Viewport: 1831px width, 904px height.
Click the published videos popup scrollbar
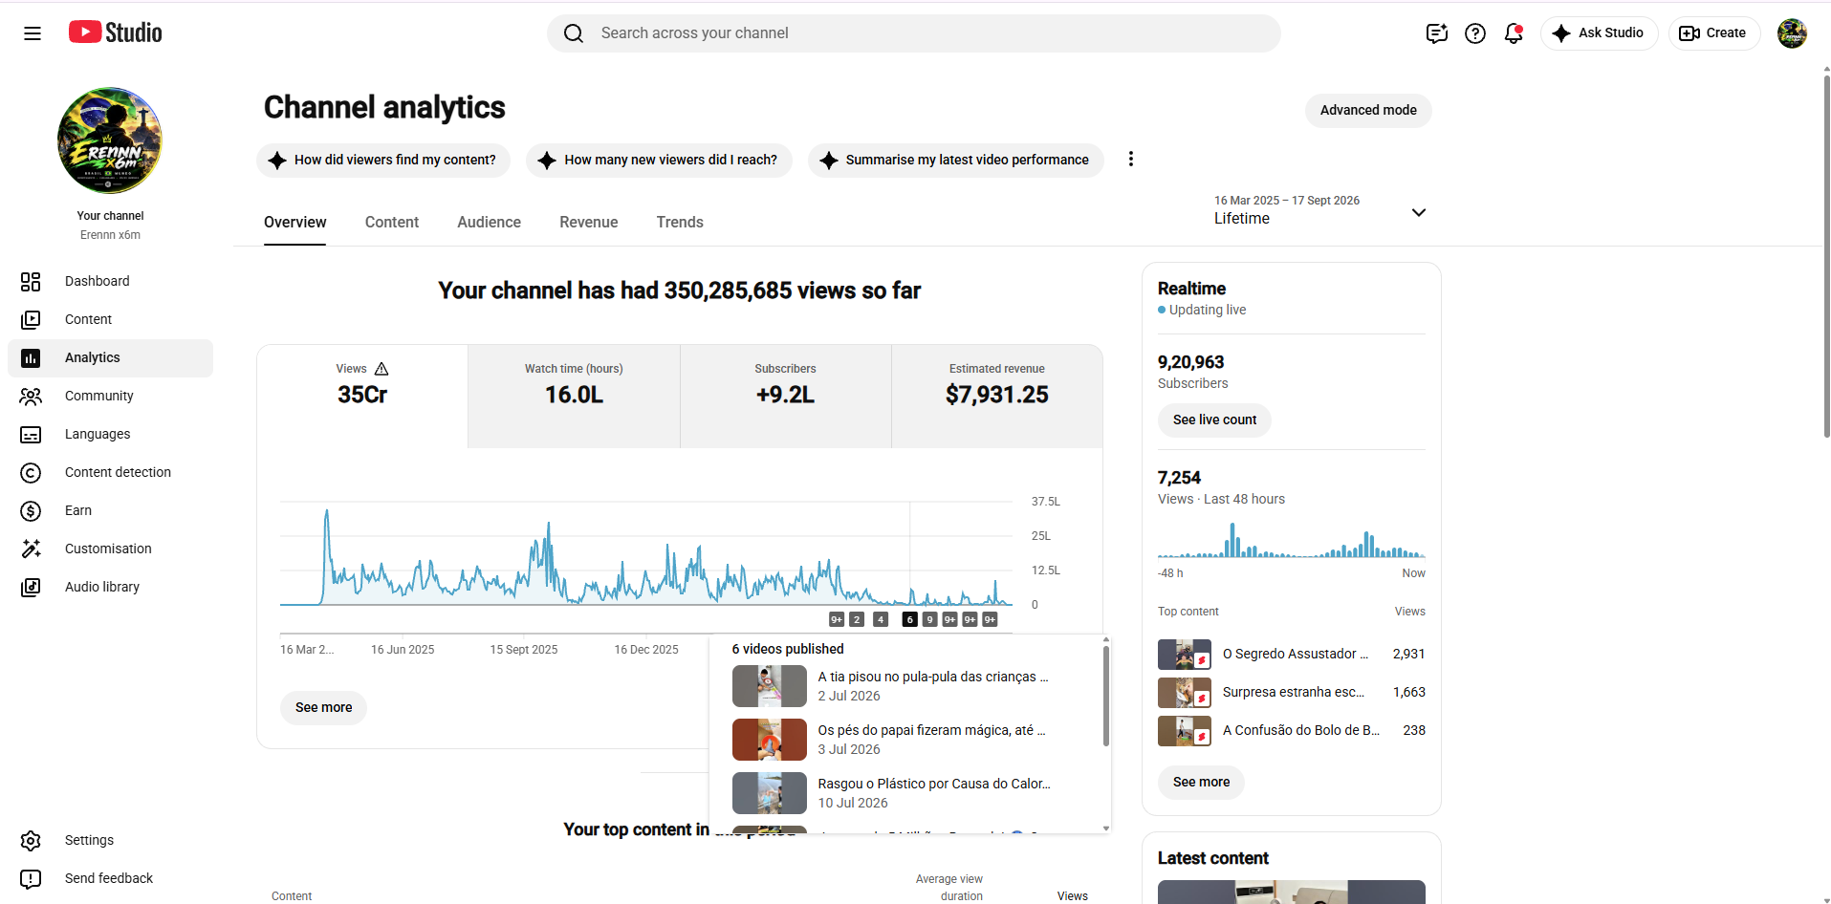[x=1106, y=696]
